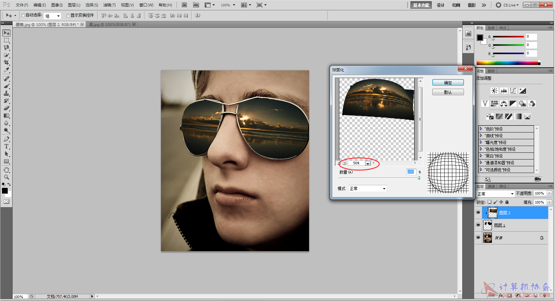Select the 基本功能 workspace button

click(421, 5)
